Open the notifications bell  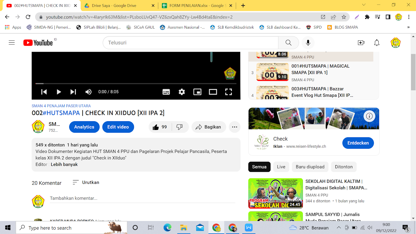(x=377, y=43)
